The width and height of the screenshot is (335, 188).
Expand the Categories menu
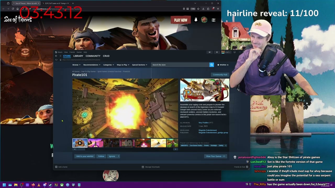pos(108,65)
